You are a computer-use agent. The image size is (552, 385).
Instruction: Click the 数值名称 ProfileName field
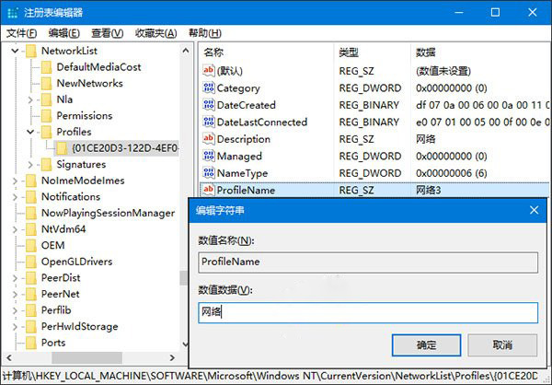pos(368,262)
